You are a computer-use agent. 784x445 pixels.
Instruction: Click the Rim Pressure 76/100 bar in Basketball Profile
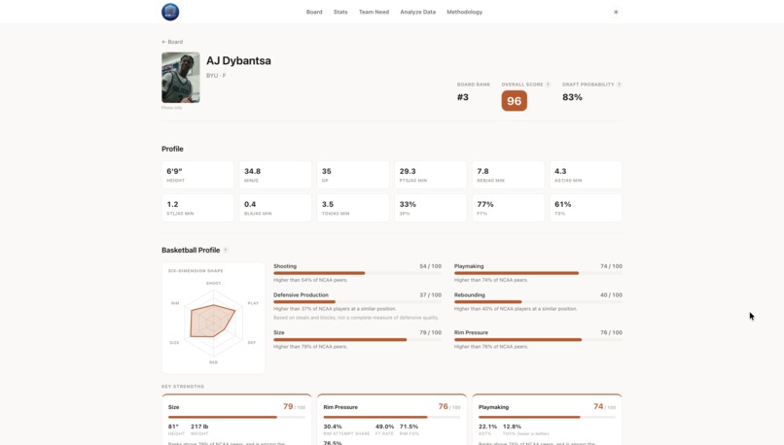538,340
